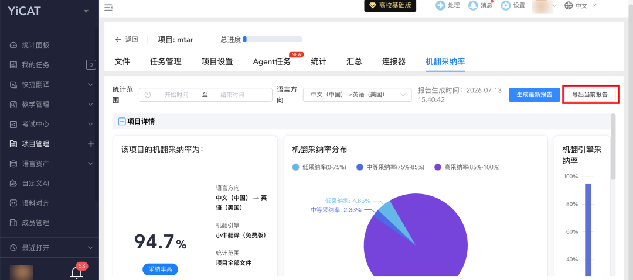Click 成员管理 sidebar icon
The image size is (633, 280).
pyautogui.click(x=13, y=223)
